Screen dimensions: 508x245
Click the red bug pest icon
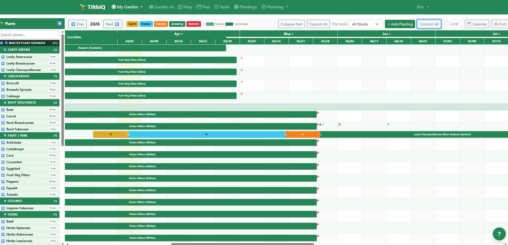click(x=339, y=124)
